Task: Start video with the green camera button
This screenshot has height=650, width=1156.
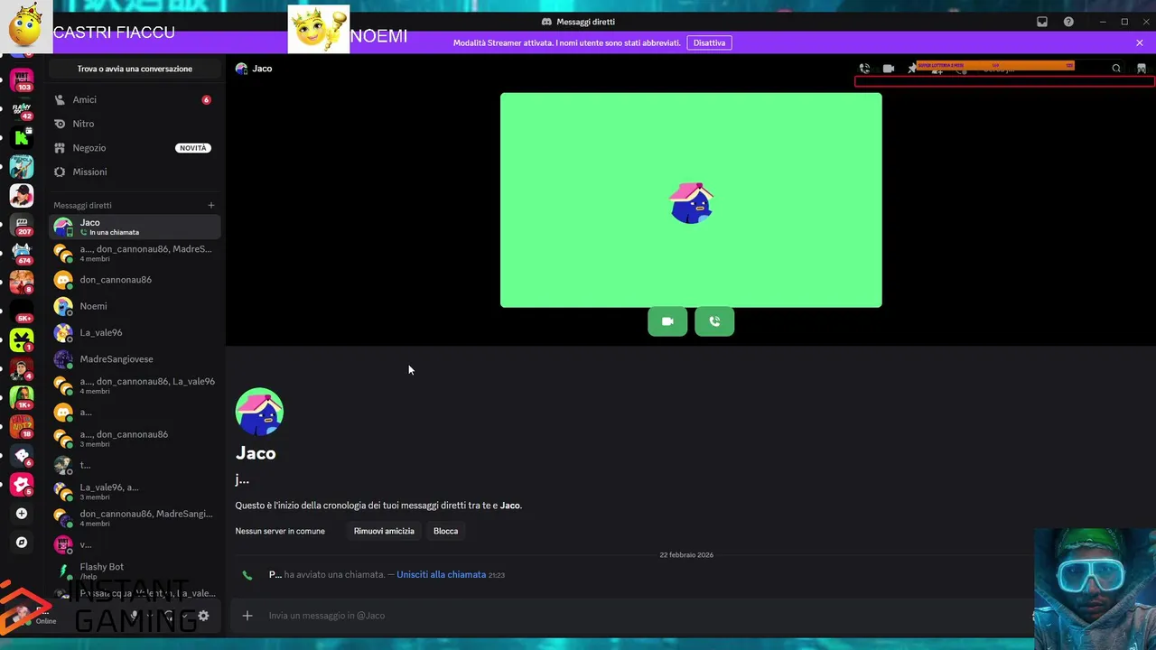Action: pos(667,321)
